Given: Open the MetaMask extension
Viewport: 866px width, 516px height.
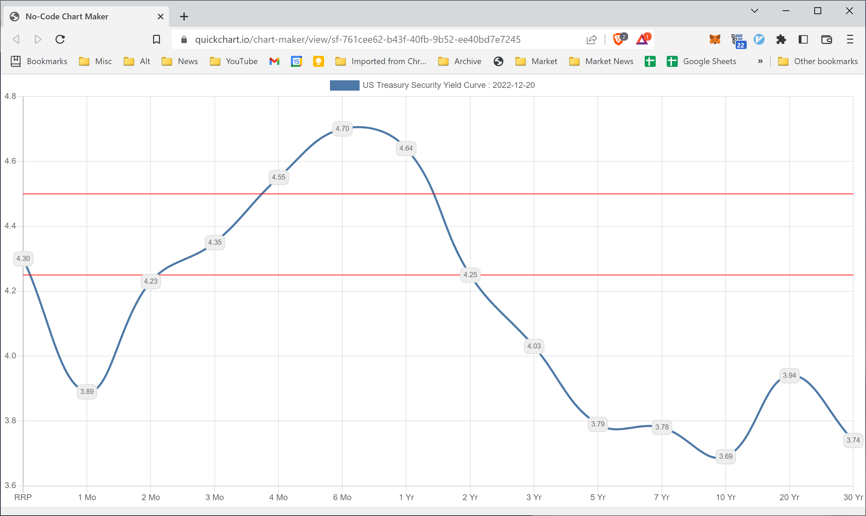Looking at the screenshot, I should [714, 39].
